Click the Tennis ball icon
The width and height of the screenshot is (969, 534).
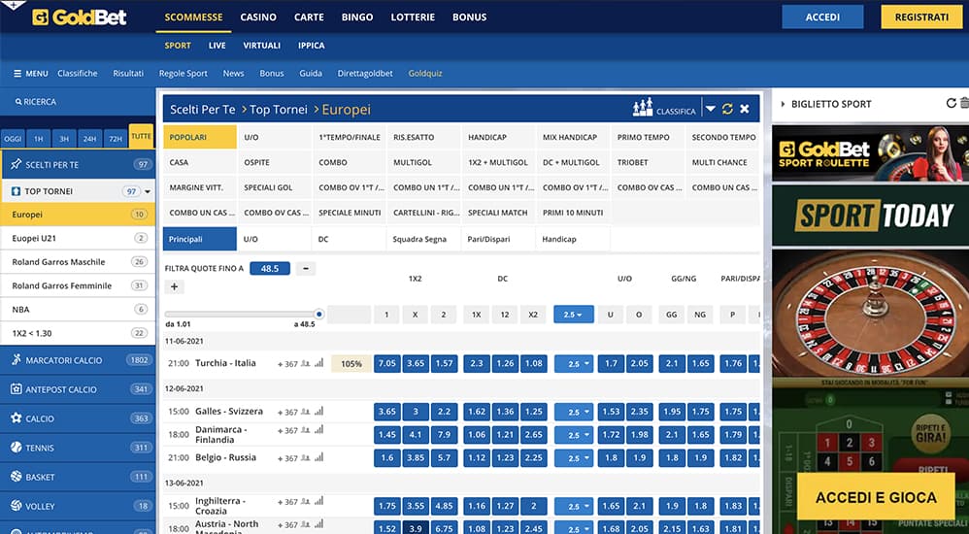[17, 448]
